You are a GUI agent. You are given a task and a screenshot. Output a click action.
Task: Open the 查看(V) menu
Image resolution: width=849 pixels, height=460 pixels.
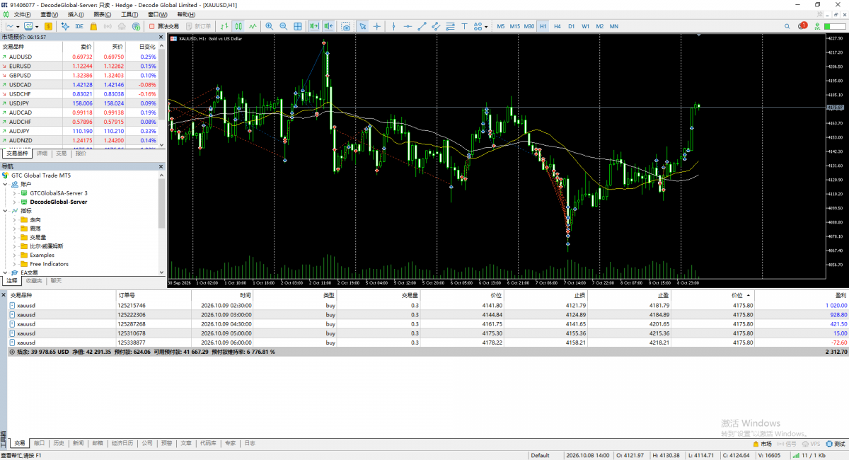click(x=50, y=14)
